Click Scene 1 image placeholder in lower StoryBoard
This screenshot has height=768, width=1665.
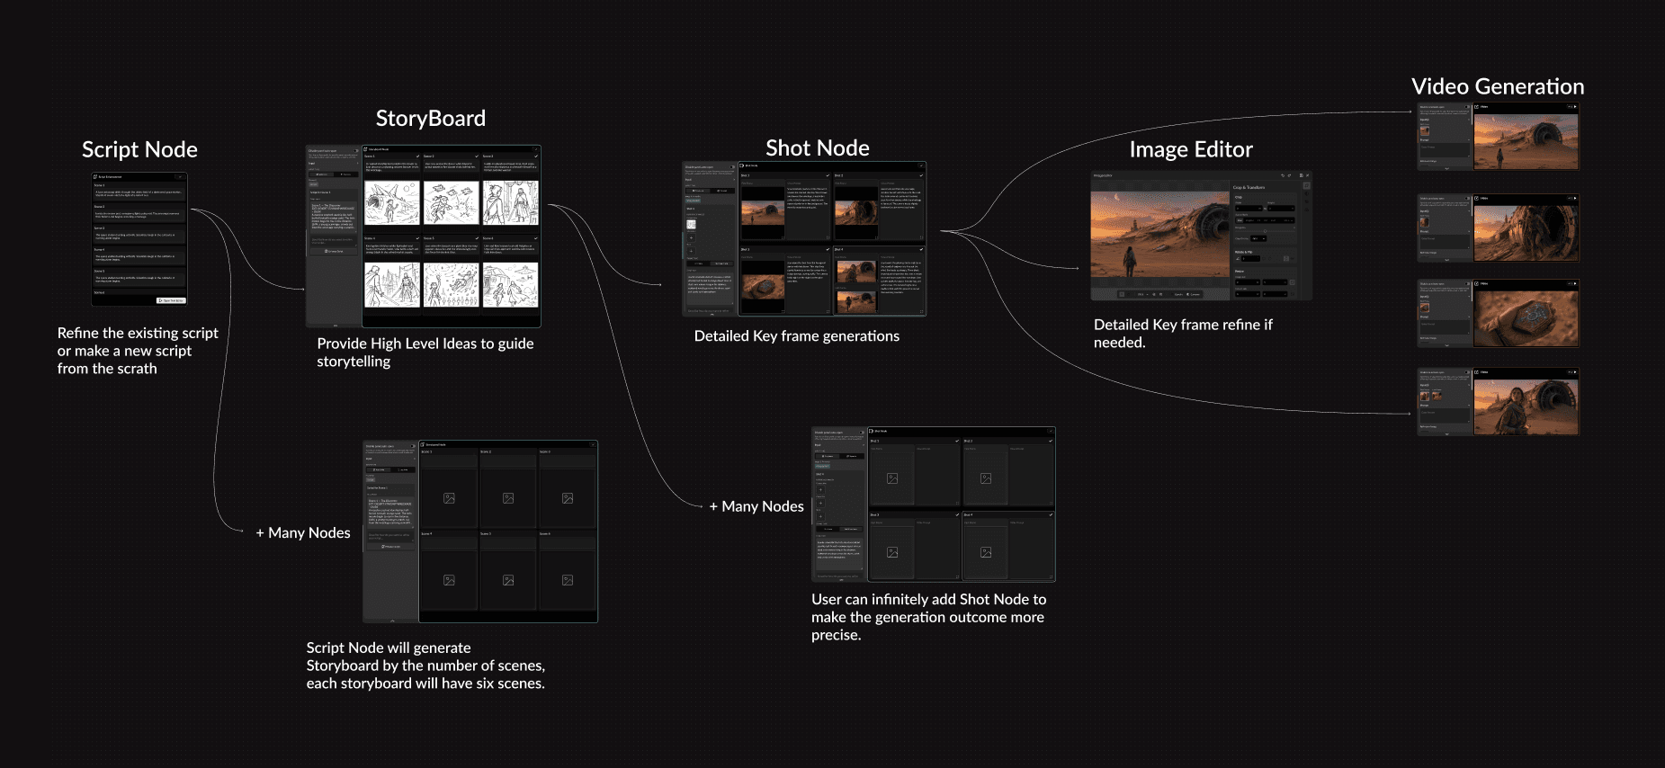tap(449, 498)
